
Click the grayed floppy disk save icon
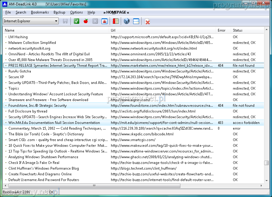click(65, 21)
